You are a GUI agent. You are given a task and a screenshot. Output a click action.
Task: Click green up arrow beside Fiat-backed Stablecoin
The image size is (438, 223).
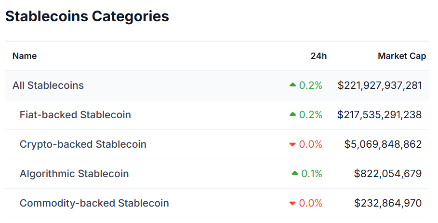[292, 114]
